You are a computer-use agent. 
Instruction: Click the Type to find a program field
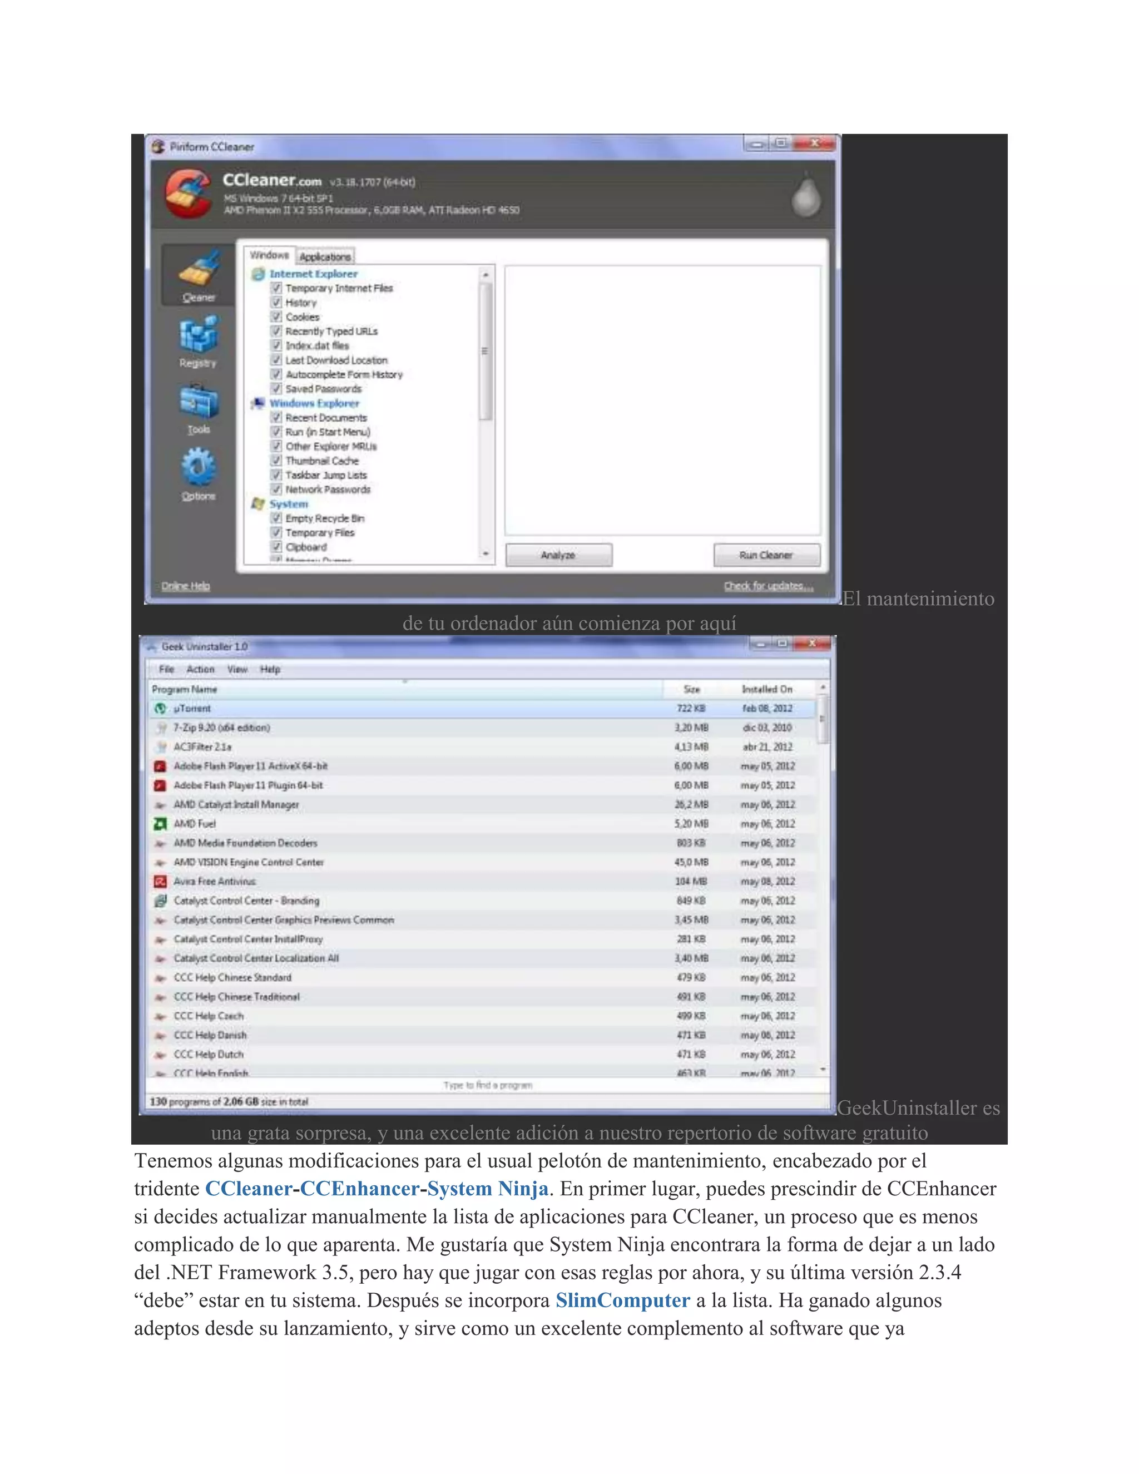pyautogui.click(x=488, y=1085)
